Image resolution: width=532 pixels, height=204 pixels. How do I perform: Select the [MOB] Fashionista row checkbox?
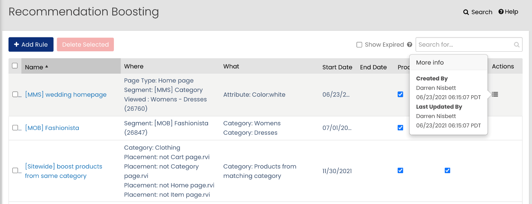tap(15, 128)
